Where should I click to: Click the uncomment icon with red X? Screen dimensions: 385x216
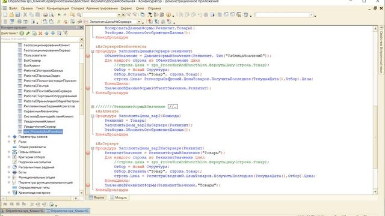[66, 22]
